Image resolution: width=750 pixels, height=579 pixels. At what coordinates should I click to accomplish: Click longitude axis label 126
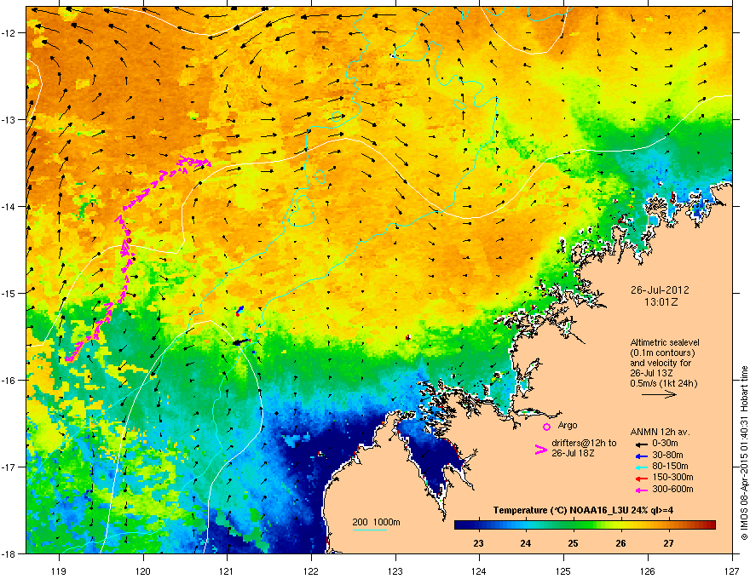(x=648, y=571)
